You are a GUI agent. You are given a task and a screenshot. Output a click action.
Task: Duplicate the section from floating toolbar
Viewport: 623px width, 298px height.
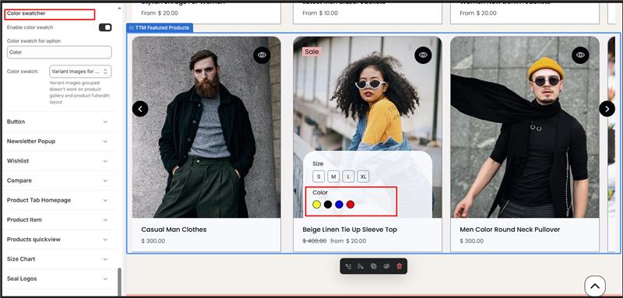pos(374,266)
